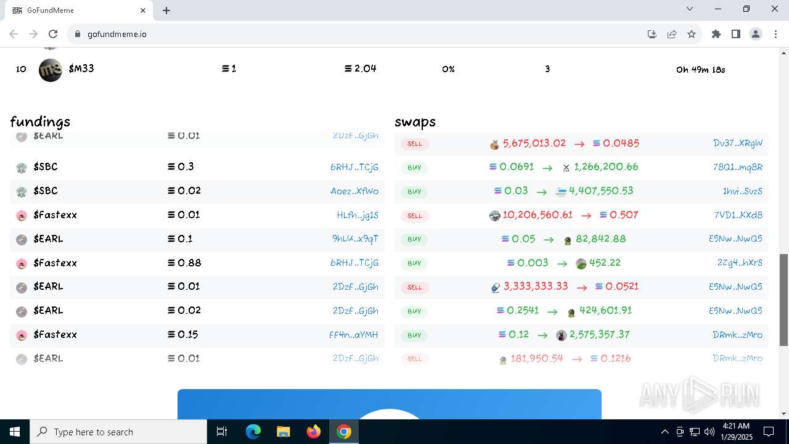Open the Extensions puzzle icon
789x444 pixels.
716,34
